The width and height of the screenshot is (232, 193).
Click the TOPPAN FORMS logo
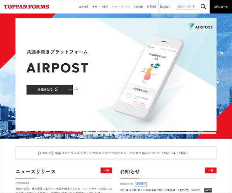26,7
